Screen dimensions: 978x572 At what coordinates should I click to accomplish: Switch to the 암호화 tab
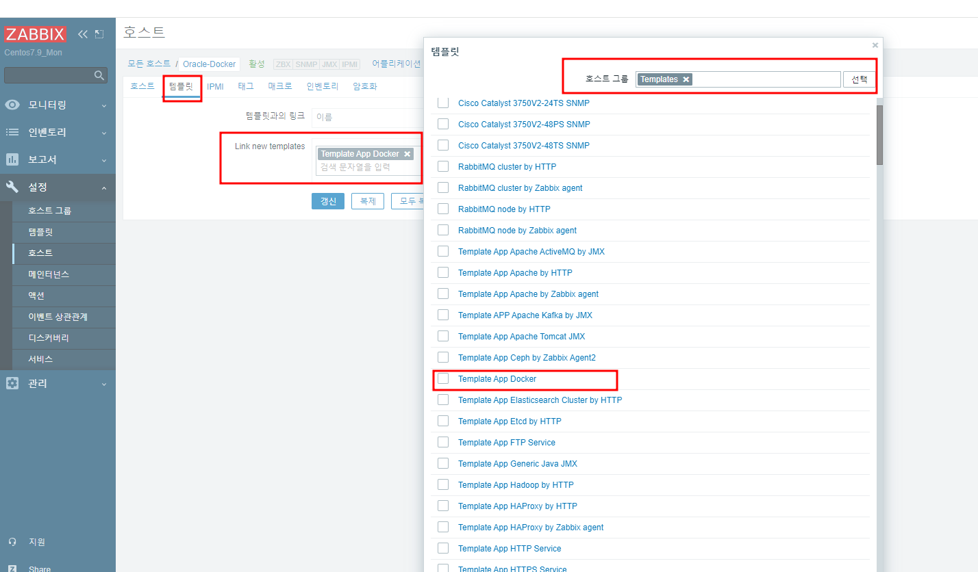[365, 86]
